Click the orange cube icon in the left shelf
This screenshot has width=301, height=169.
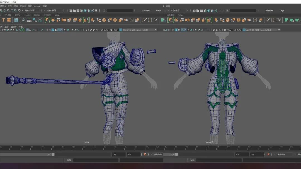(x=104, y=20)
